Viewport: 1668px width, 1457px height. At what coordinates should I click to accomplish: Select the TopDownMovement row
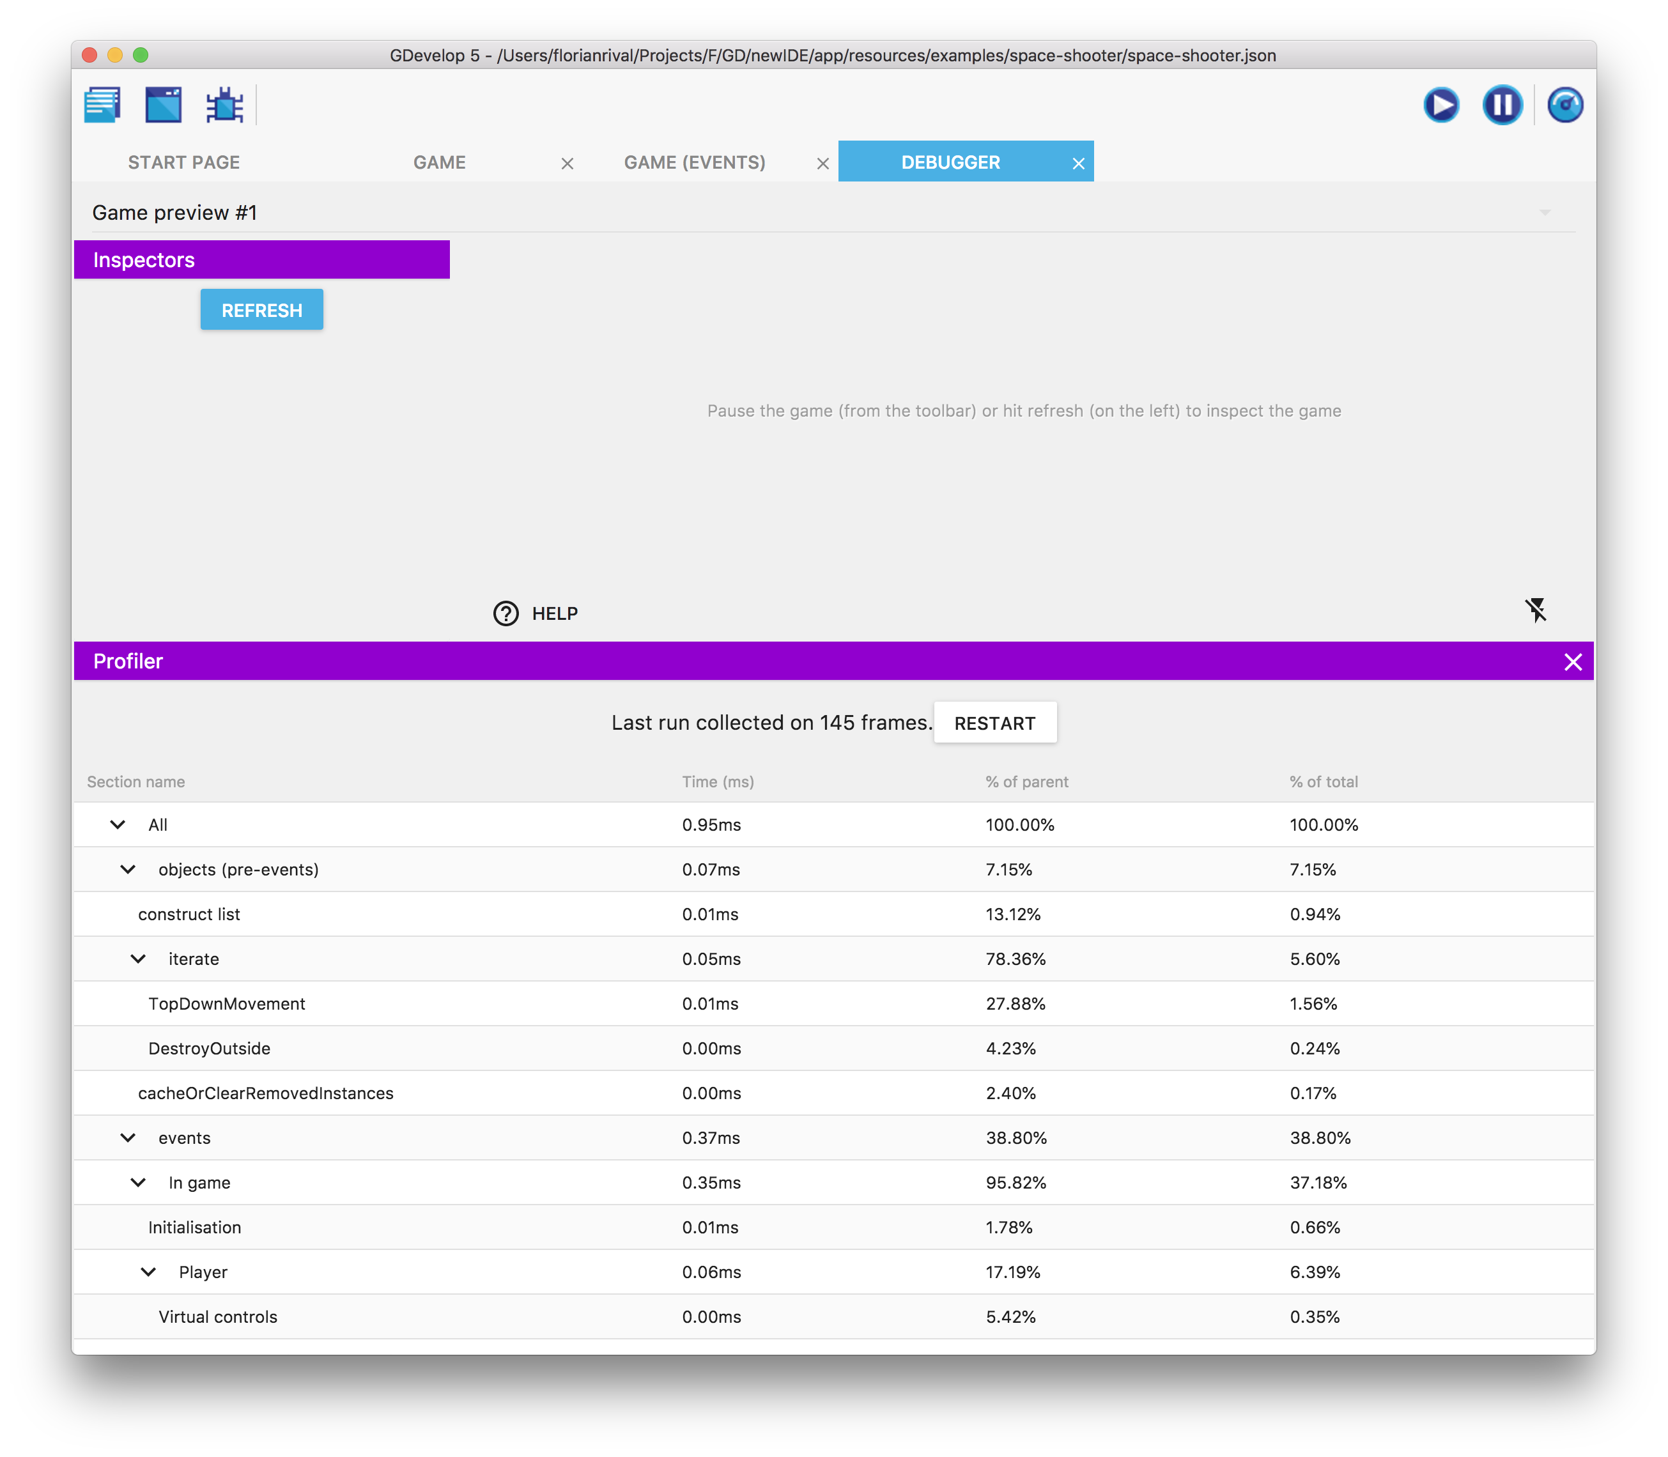(227, 1003)
